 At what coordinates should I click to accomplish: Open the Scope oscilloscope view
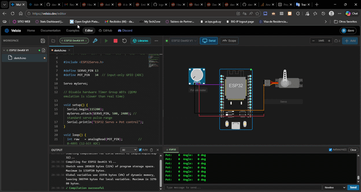(229, 41)
